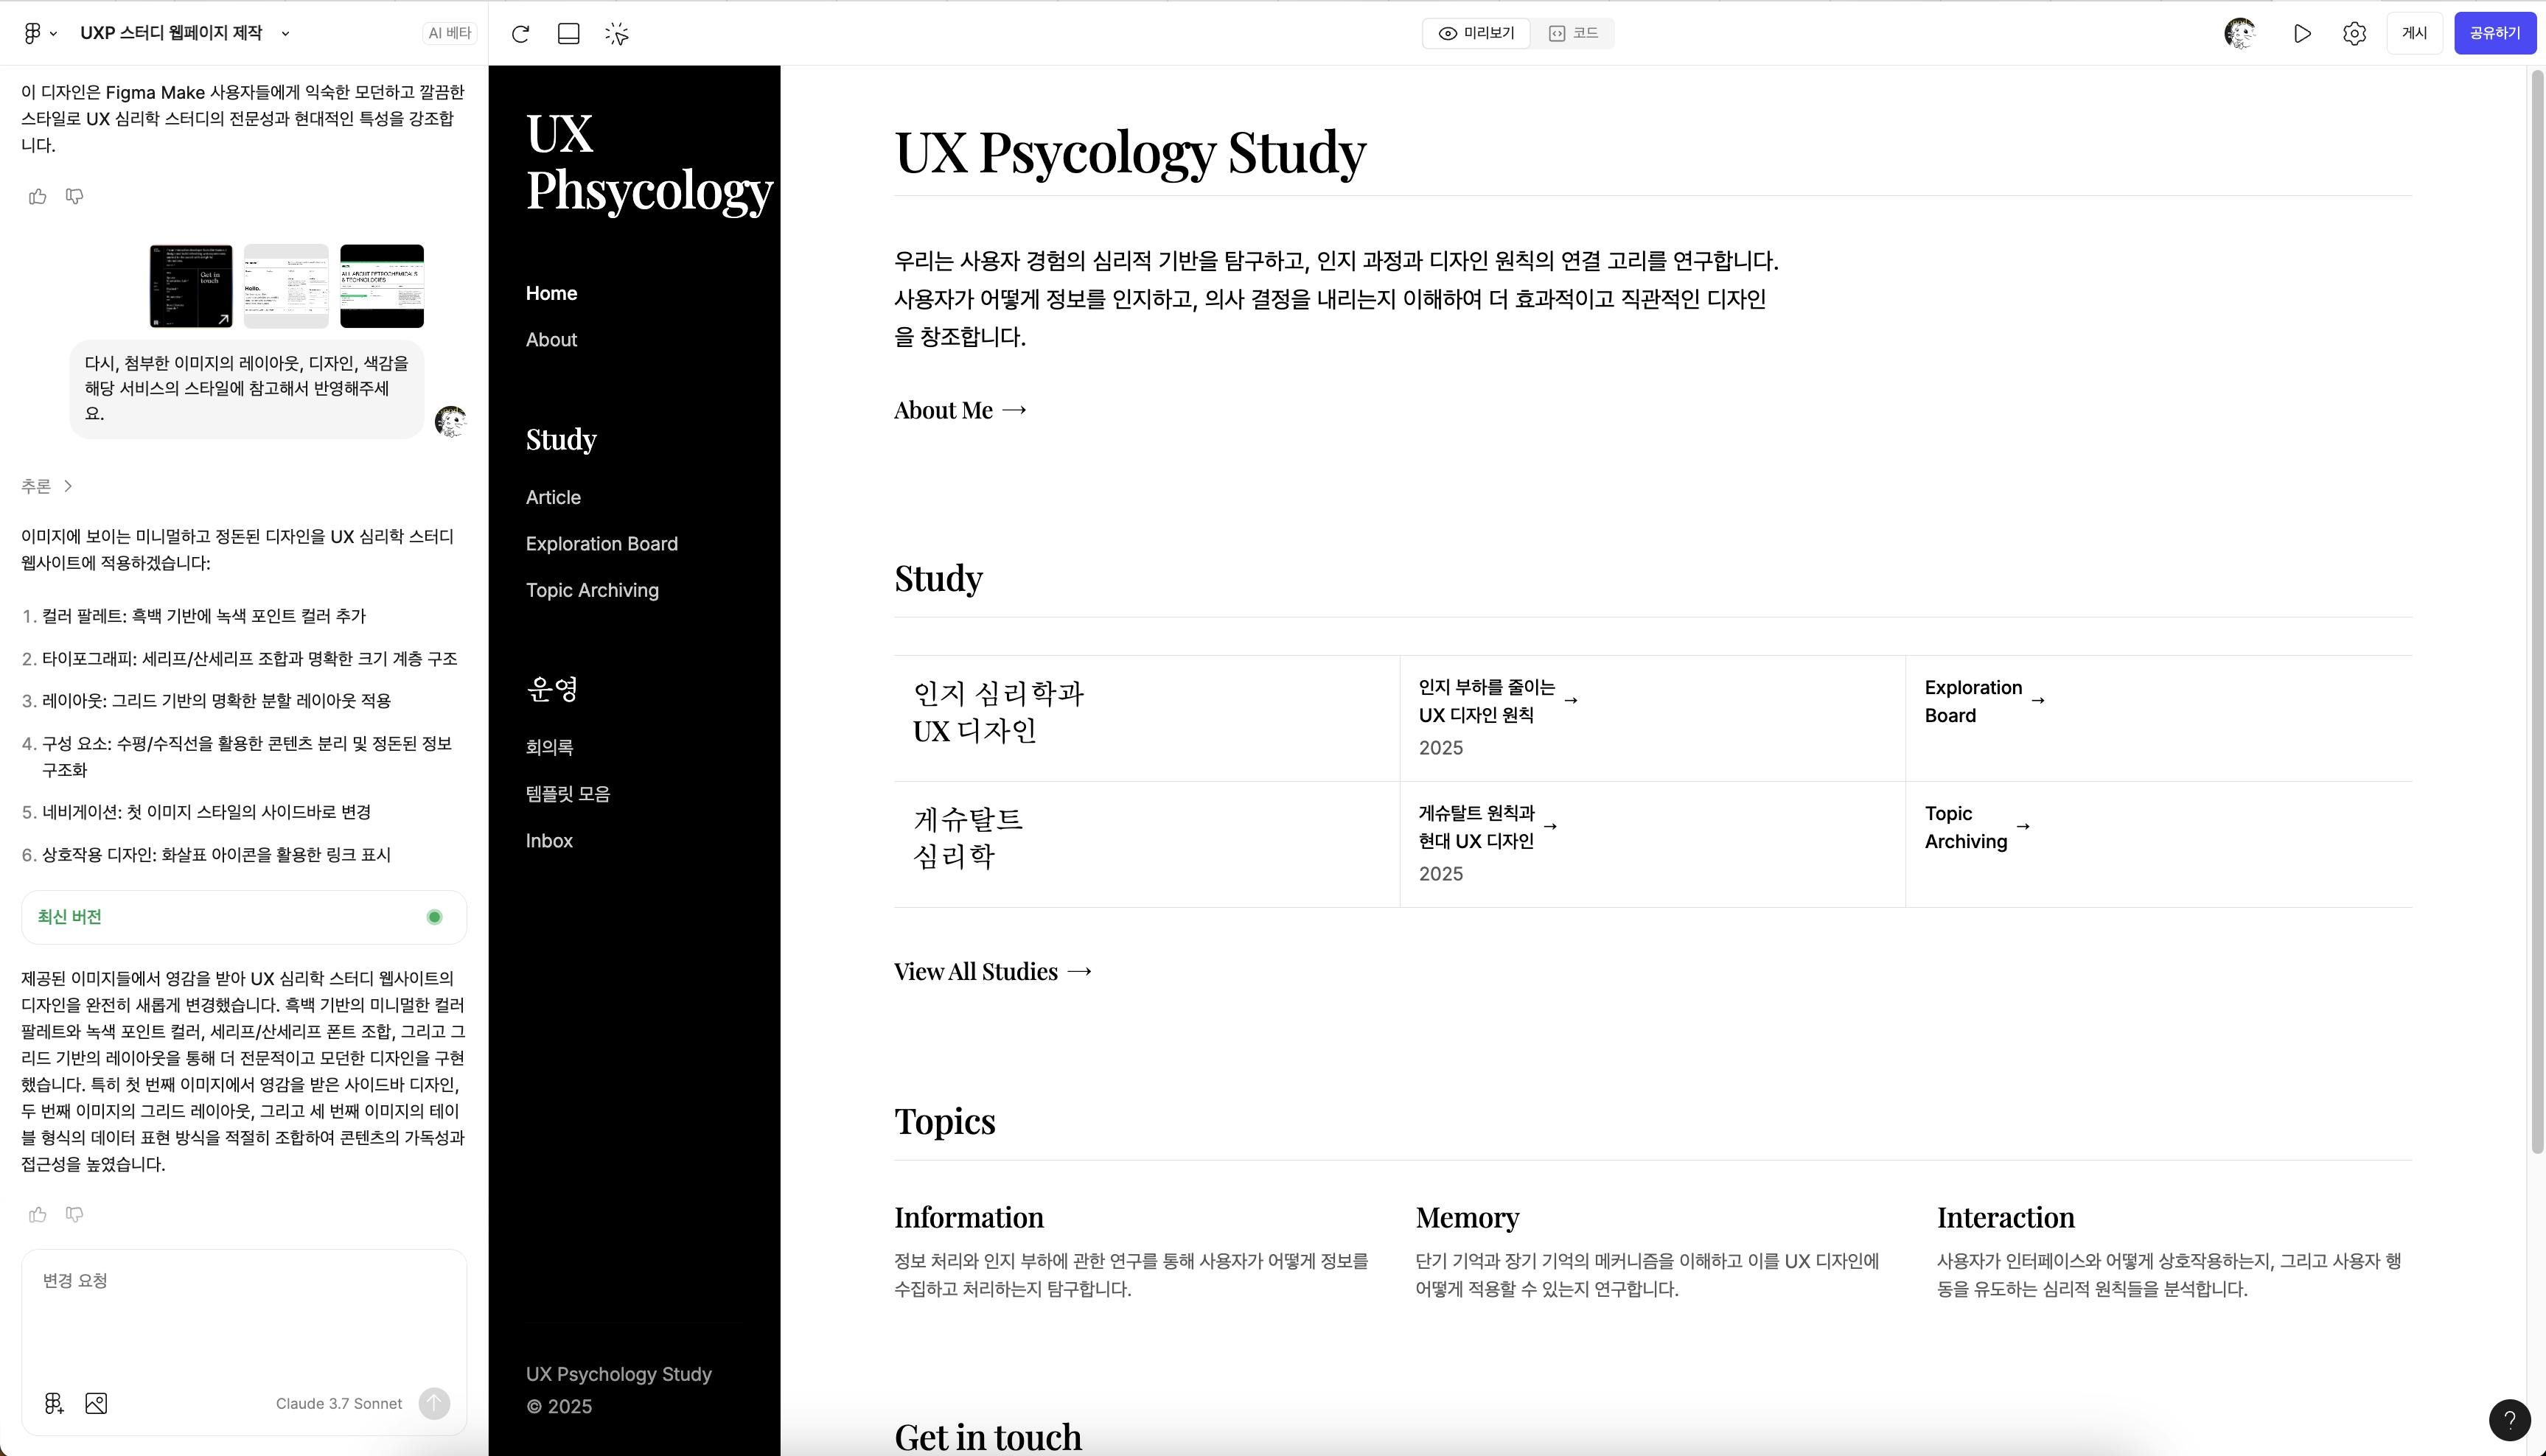Click the Figma attach design icon
The width and height of the screenshot is (2546, 1456).
54,1403
